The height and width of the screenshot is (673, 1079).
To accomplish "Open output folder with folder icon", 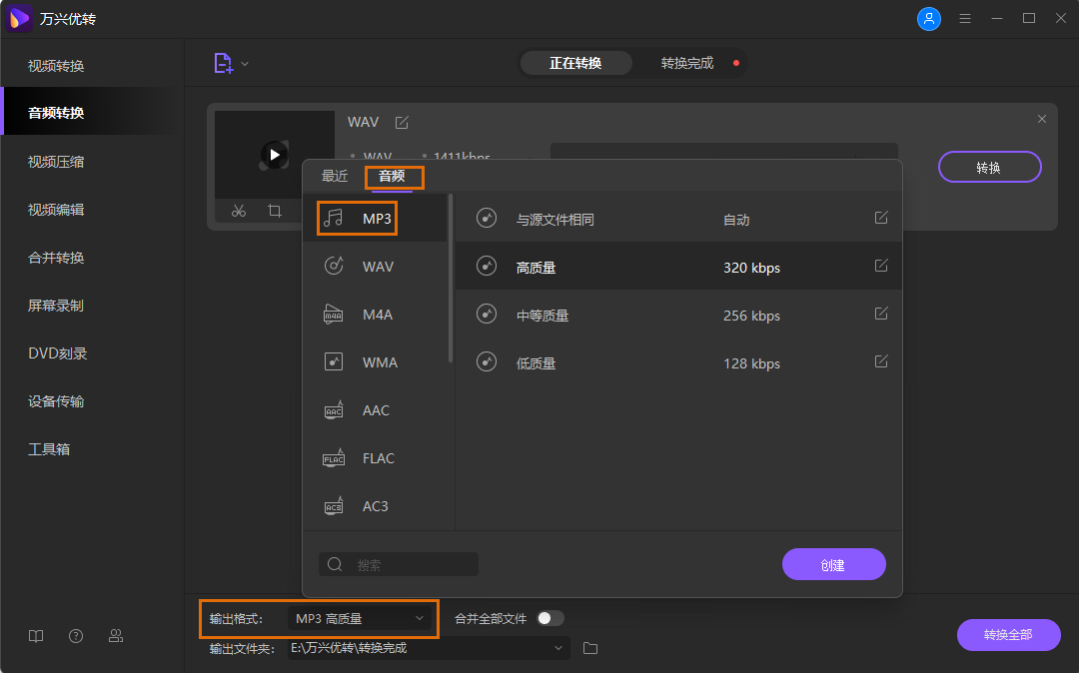I will tap(589, 647).
